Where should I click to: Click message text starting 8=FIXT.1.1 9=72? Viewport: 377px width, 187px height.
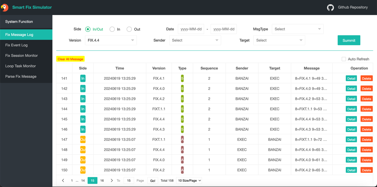(x=311, y=140)
